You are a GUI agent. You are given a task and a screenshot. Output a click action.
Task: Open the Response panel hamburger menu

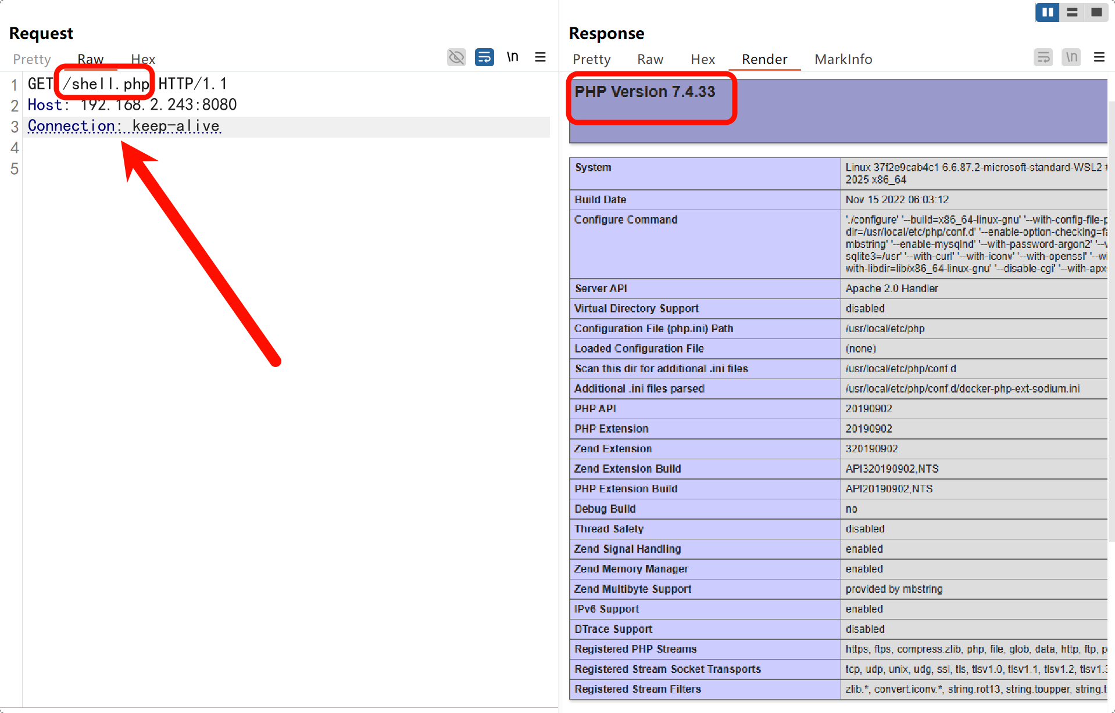(x=1099, y=57)
